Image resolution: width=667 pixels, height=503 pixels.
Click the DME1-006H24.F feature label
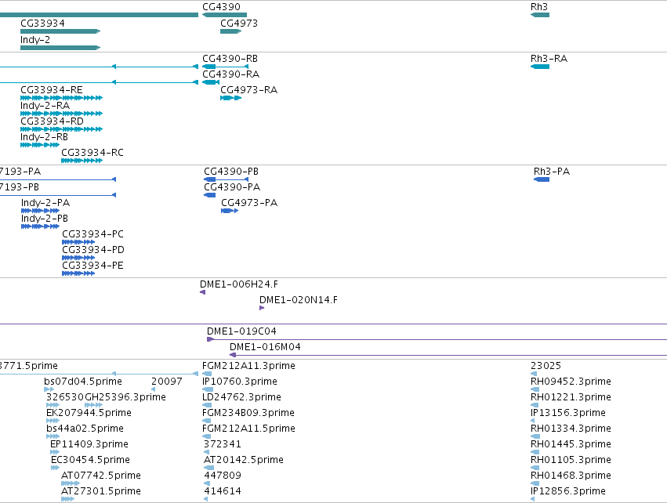pos(239,284)
